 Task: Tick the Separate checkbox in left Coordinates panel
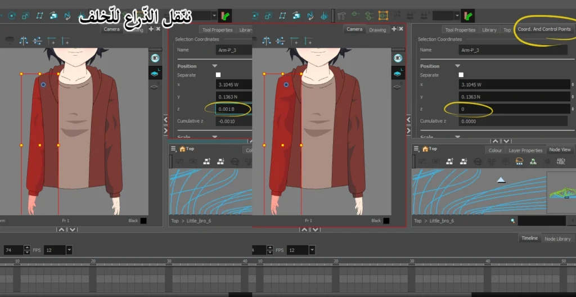pyautogui.click(x=218, y=75)
